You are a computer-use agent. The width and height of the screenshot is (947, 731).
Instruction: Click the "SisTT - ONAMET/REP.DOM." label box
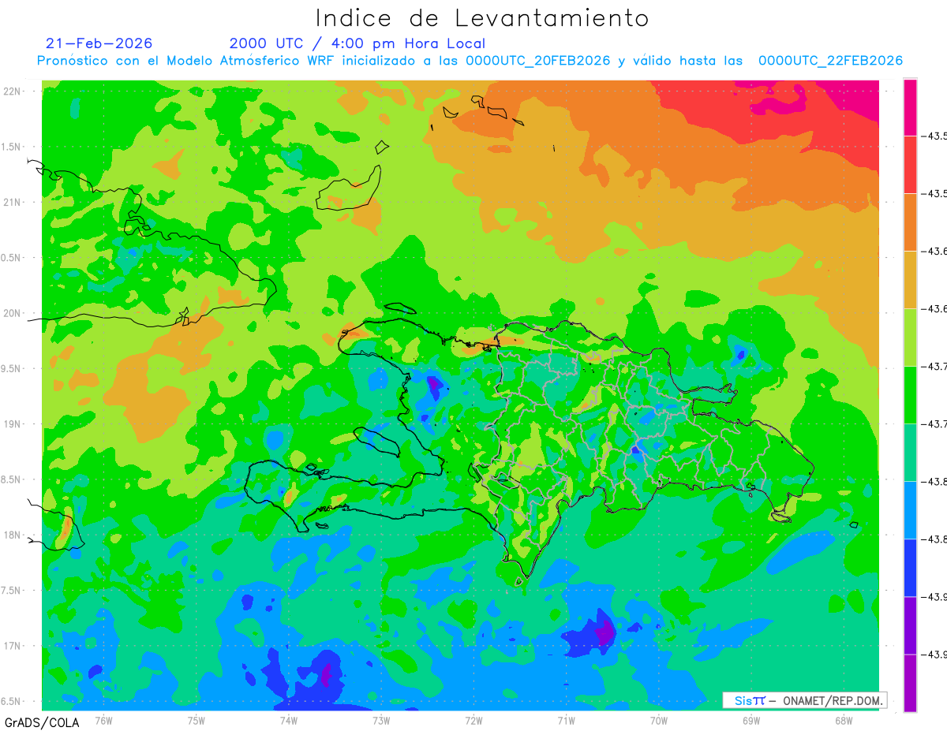click(804, 700)
